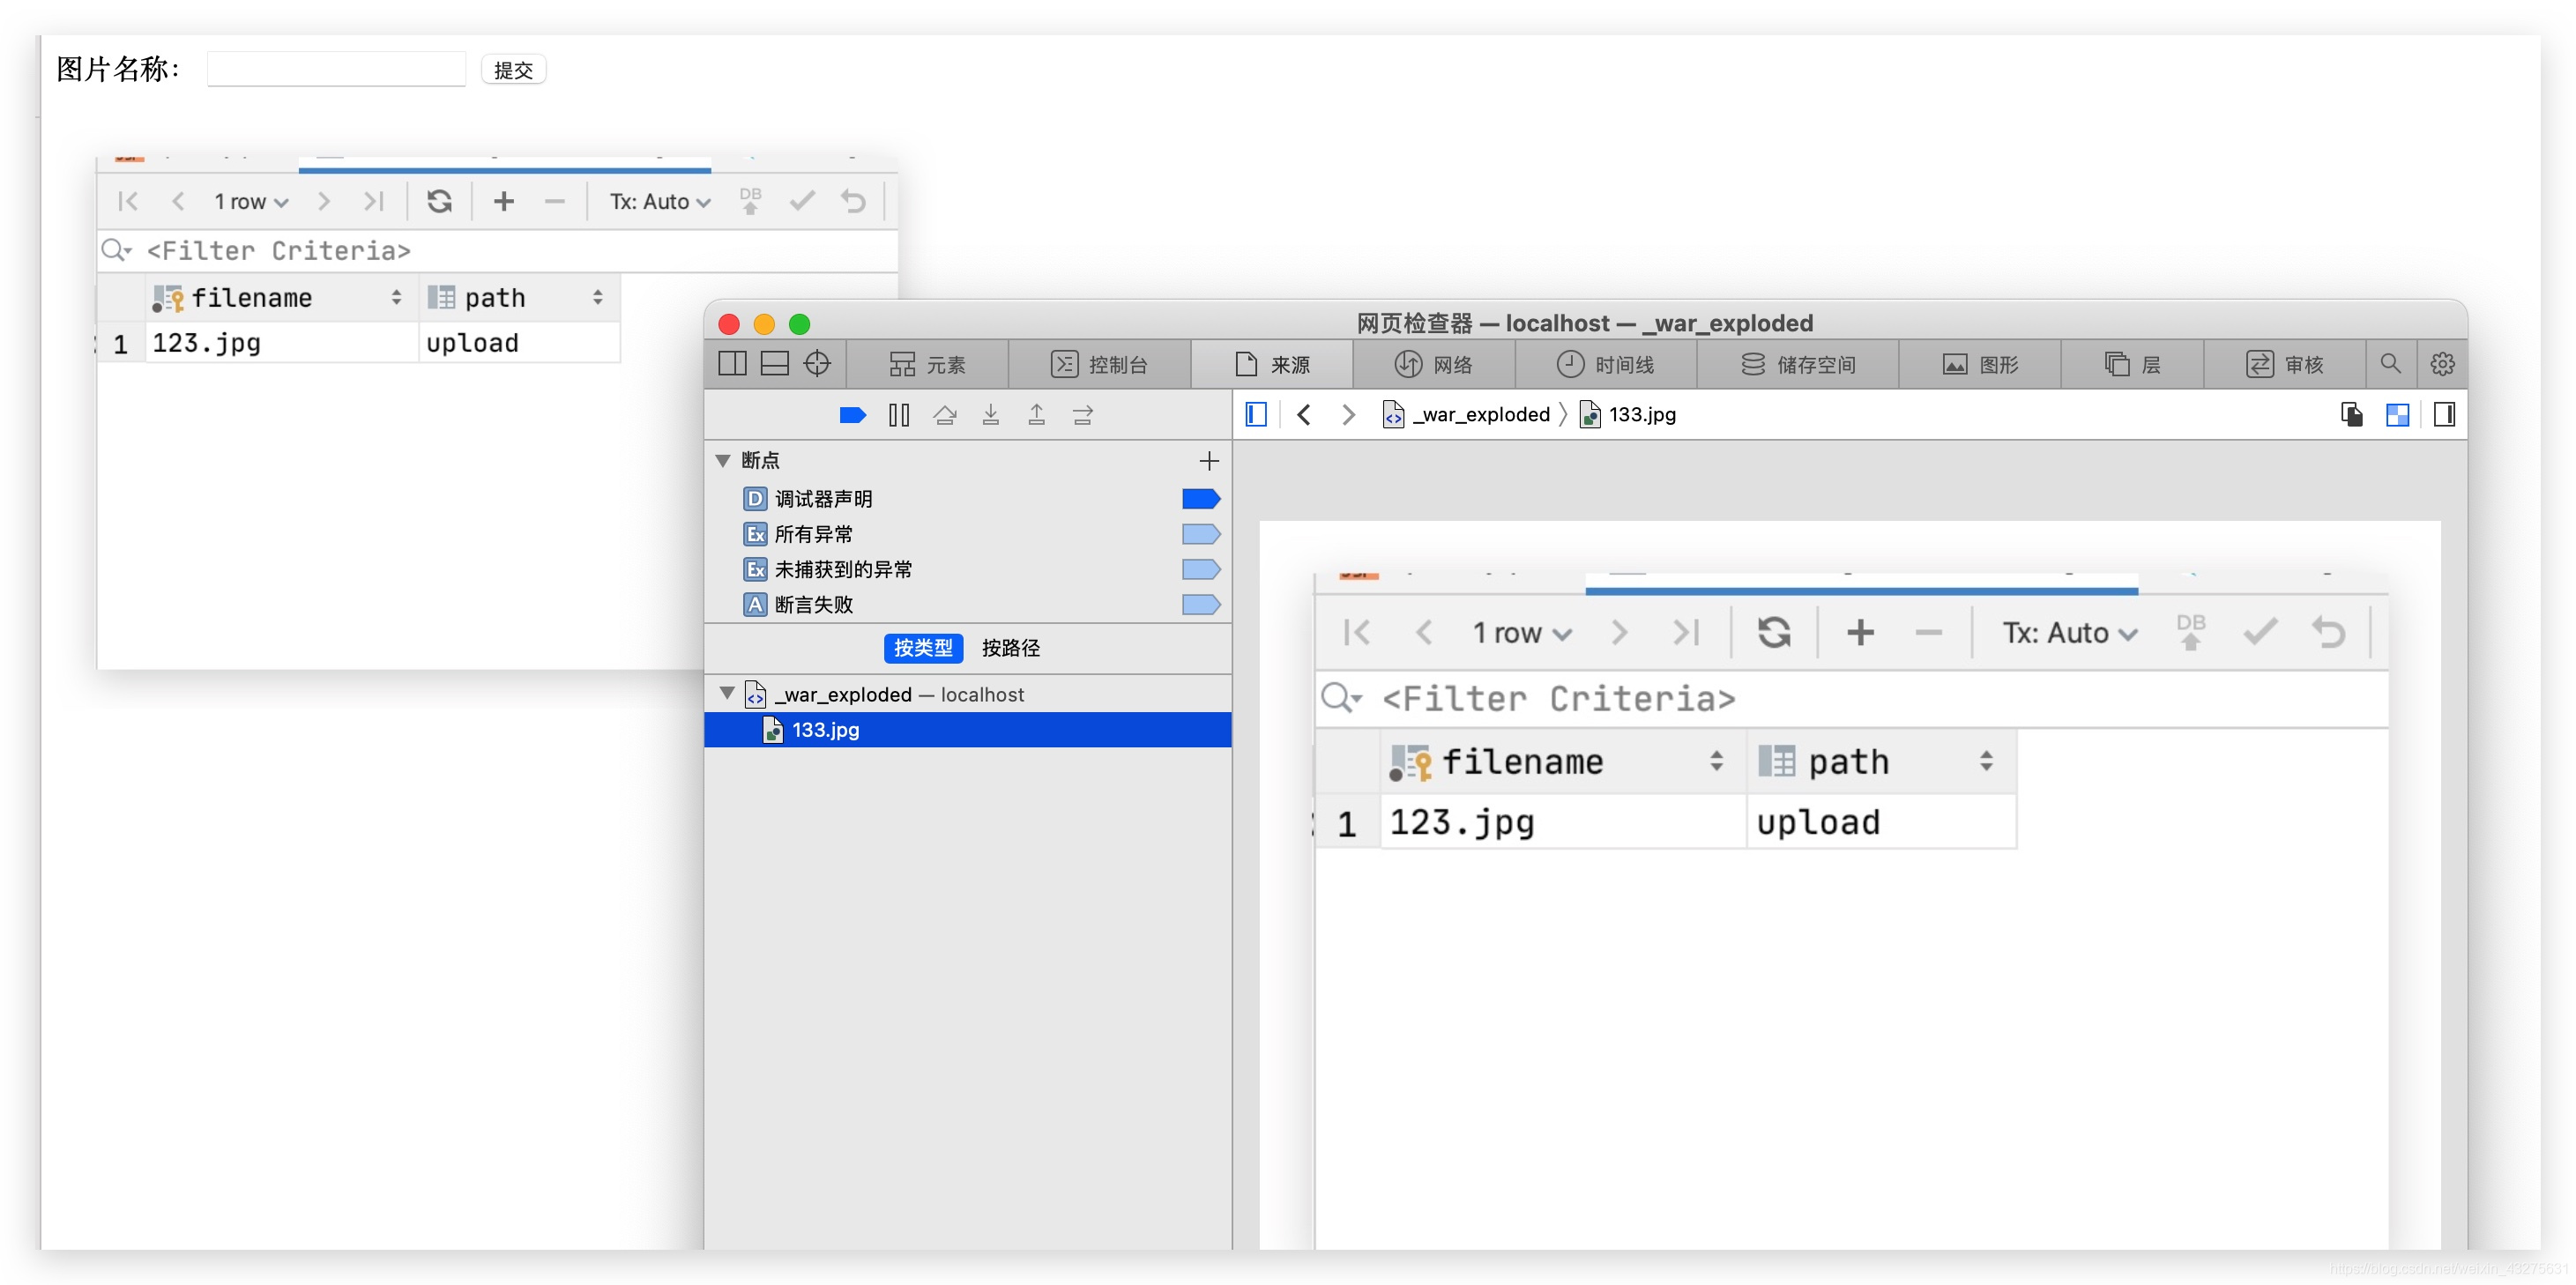Open the inspector settings gear
The height and width of the screenshot is (1285, 2576).
coord(2442,364)
